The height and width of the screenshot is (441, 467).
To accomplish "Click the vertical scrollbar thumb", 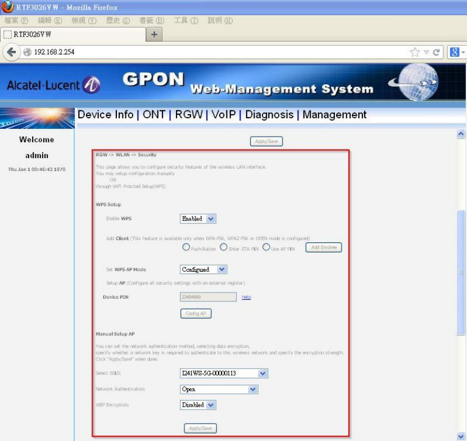I will click(x=461, y=273).
